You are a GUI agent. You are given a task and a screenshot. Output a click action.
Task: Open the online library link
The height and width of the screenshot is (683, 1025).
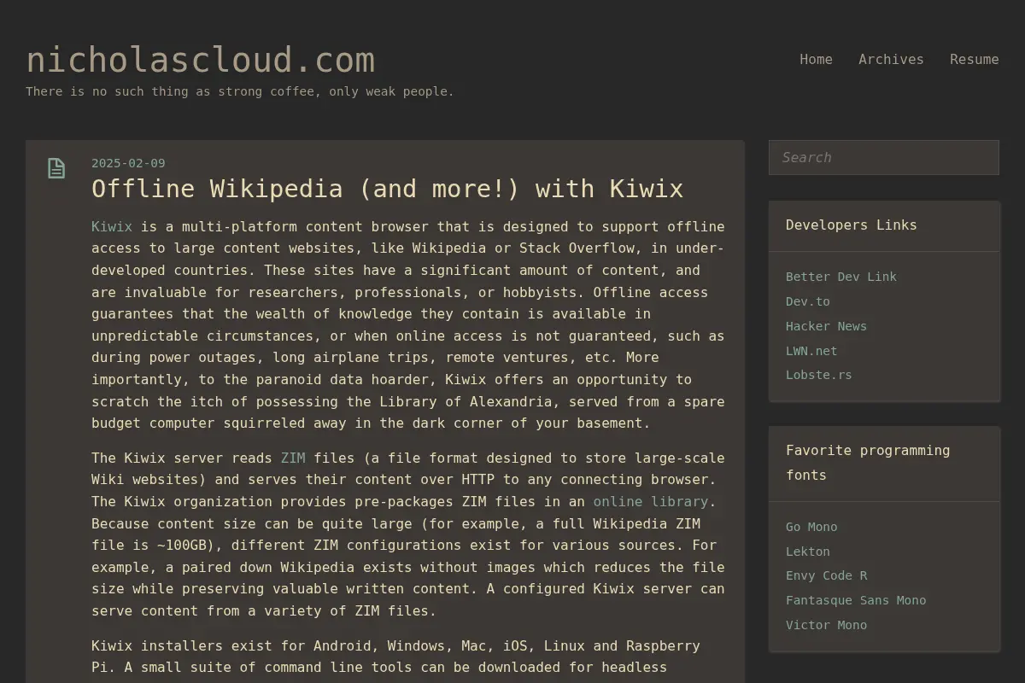(x=651, y=501)
